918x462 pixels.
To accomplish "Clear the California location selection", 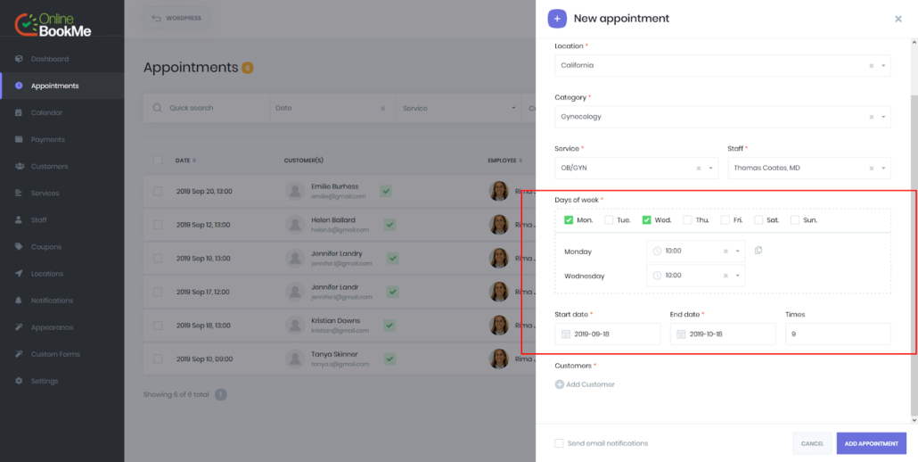I will pyautogui.click(x=871, y=66).
